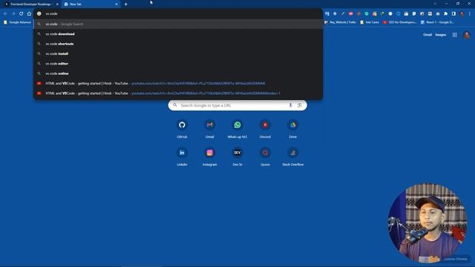Pick the 'vs code editor' suggestion
The width and height of the screenshot is (475, 267).
[178, 64]
